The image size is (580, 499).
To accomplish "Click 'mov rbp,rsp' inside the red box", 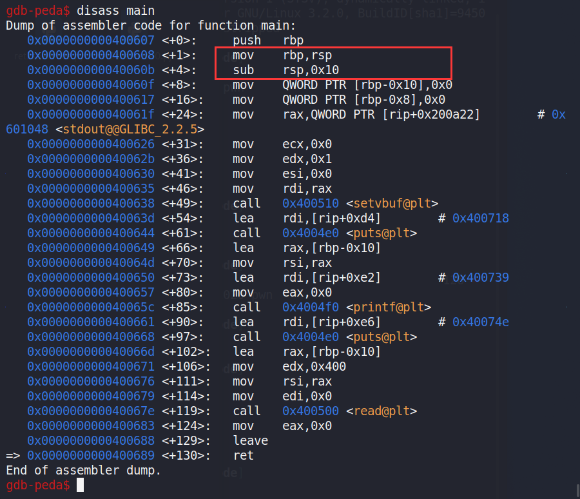I will [x=282, y=55].
